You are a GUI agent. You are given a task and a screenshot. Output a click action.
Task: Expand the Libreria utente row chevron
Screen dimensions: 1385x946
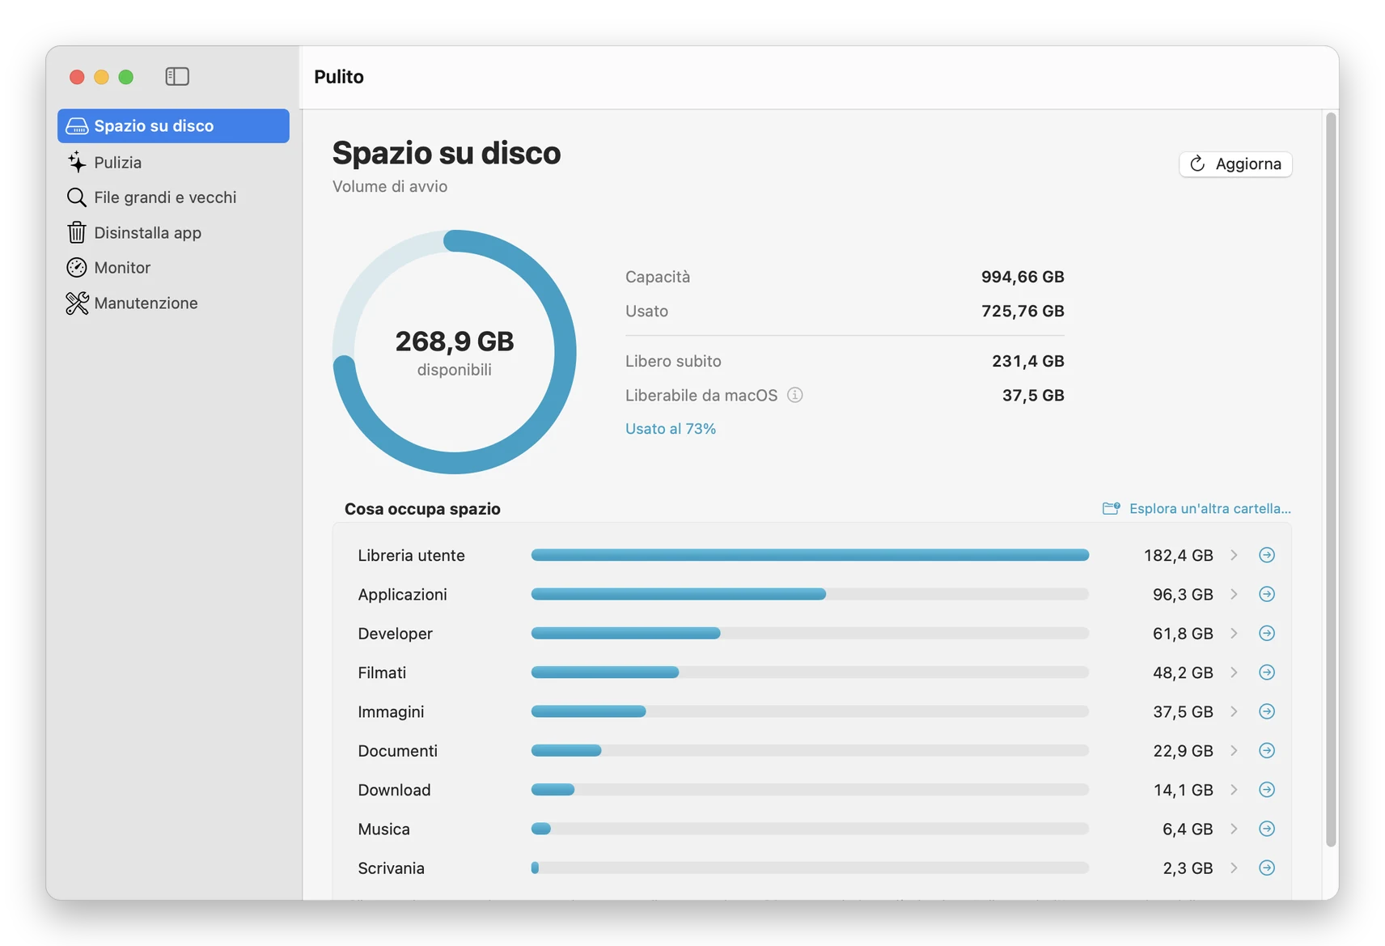coord(1235,555)
